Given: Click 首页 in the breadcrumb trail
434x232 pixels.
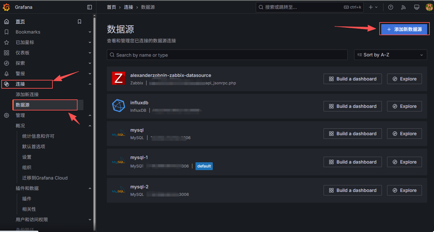Looking at the screenshot, I should (111, 7).
